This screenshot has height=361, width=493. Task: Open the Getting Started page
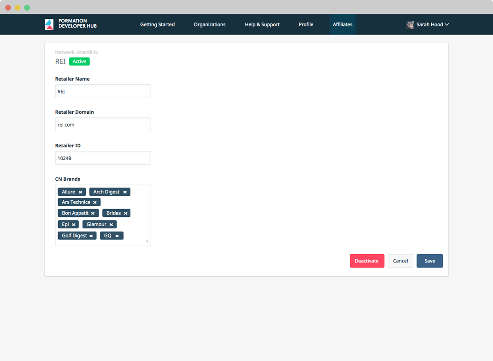click(158, 24)
